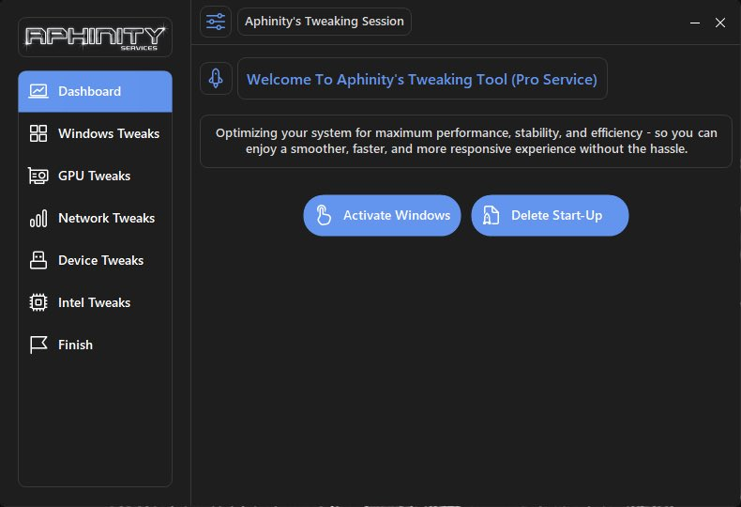The width and height of the screenshot is (741, 507).
Task: Minimize the Aphinity window
Action: click(695, 23)
